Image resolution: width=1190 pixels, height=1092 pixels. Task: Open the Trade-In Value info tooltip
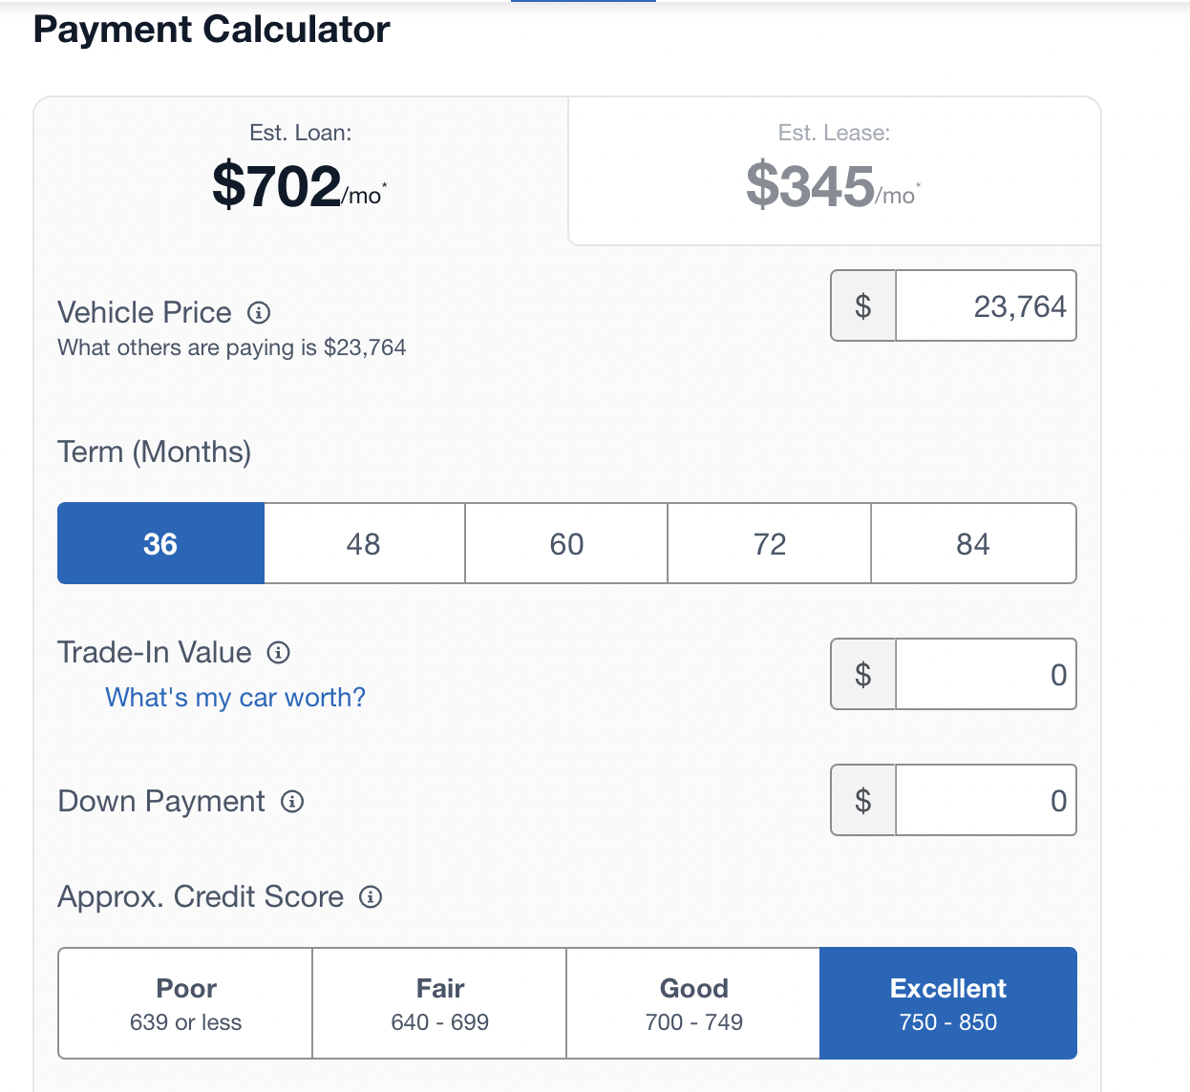click(x=278, y=653)
